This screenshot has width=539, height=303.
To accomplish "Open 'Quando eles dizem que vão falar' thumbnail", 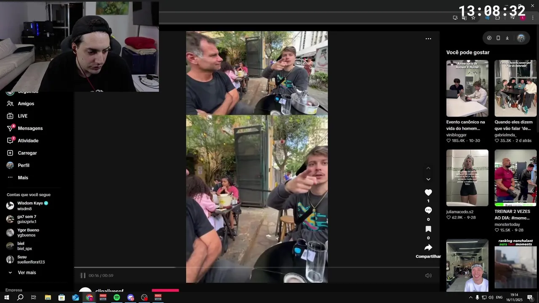I will 515,88.
